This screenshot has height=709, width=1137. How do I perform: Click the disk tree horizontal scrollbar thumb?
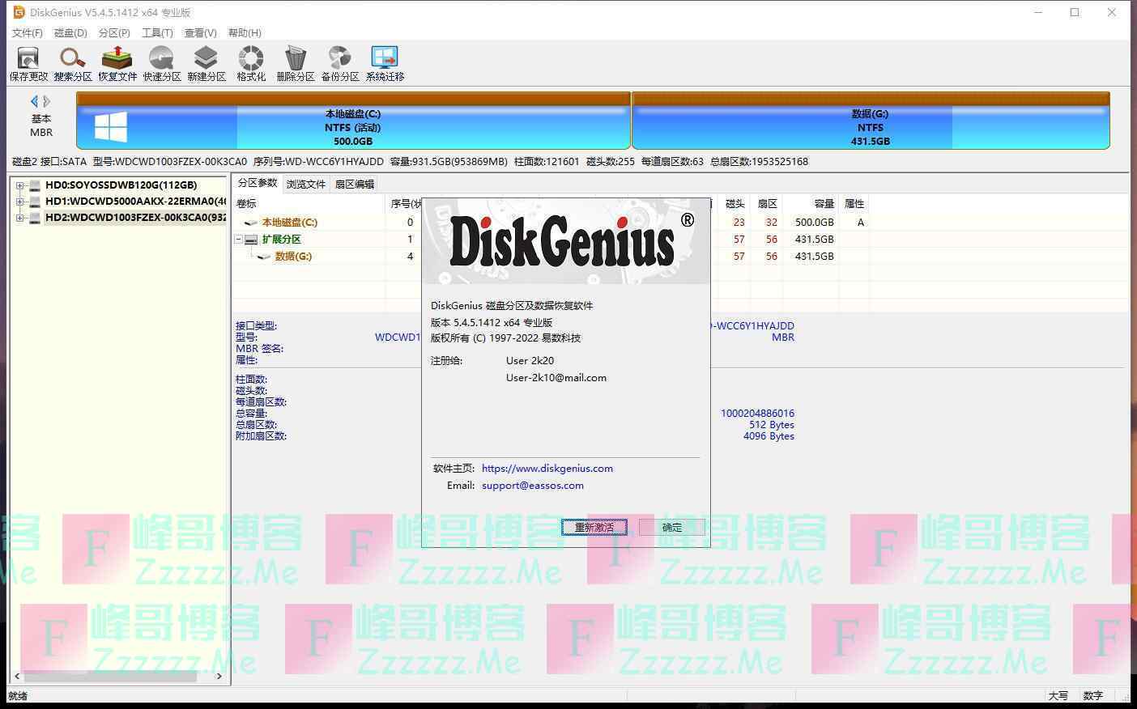(x=111, y=676)
